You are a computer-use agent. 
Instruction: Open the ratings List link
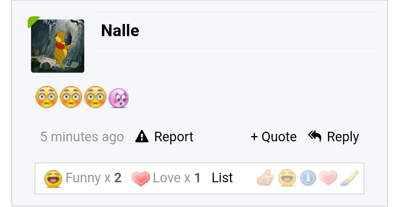point(222,178)
